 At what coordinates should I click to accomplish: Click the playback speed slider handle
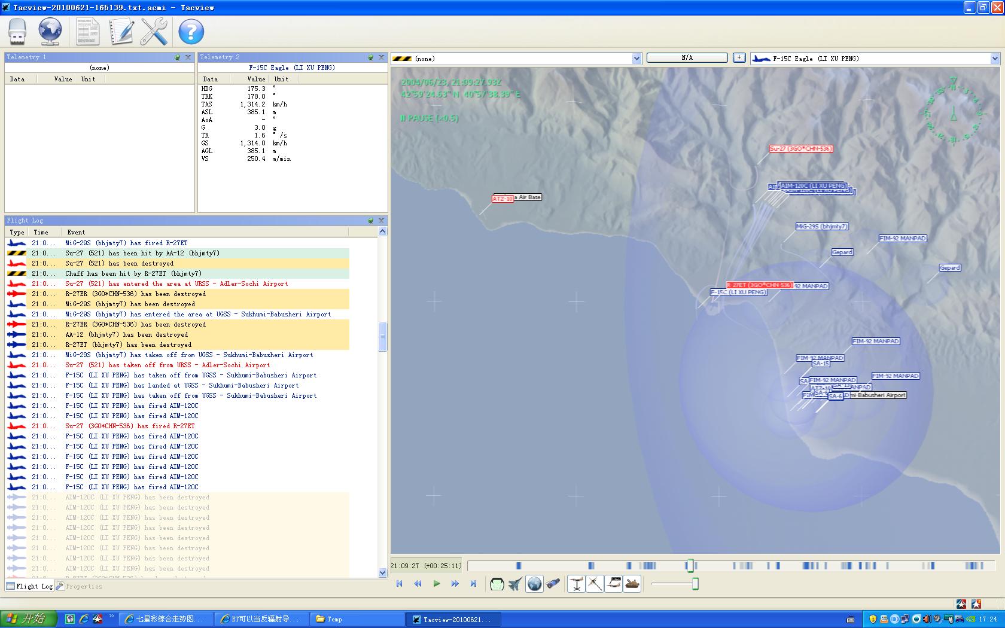pyautogui.click(x=695, y=584)
